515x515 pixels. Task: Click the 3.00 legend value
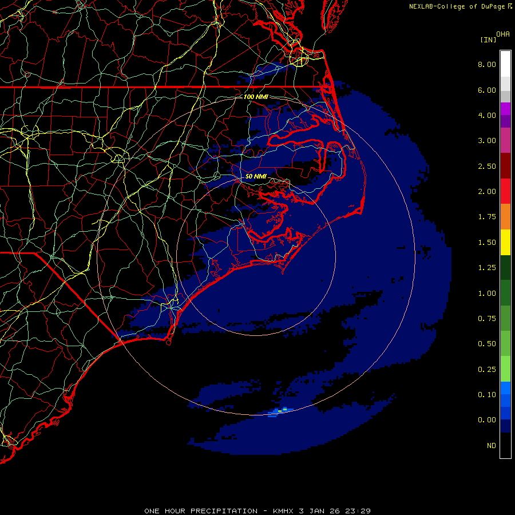(x=487, y=141)
